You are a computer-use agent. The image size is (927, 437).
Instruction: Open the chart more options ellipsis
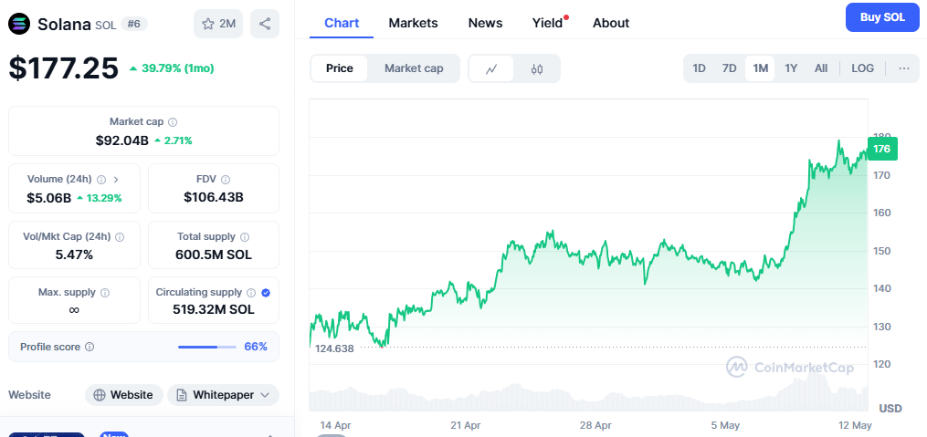(x=904, y=68)
